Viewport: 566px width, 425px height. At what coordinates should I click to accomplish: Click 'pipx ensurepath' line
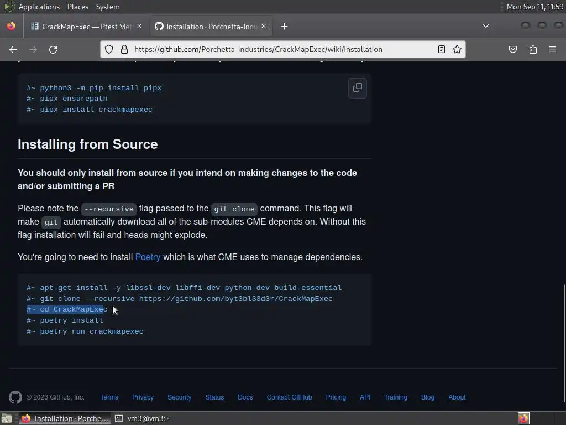tap(67, 99)
